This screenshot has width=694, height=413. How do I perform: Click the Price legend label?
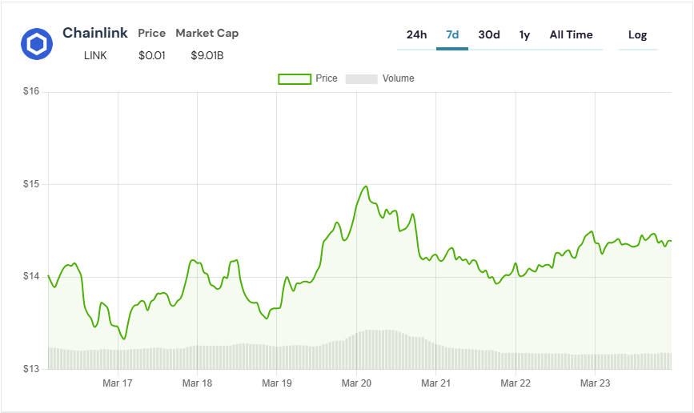pyautogui.click(x=327, y=78)
